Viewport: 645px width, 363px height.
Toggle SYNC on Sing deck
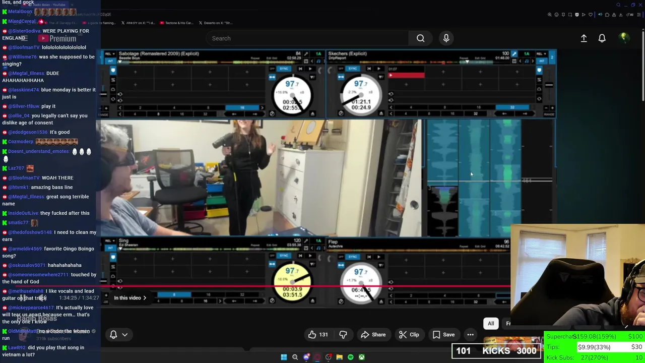pyautogui.click(x=284, y=256)
